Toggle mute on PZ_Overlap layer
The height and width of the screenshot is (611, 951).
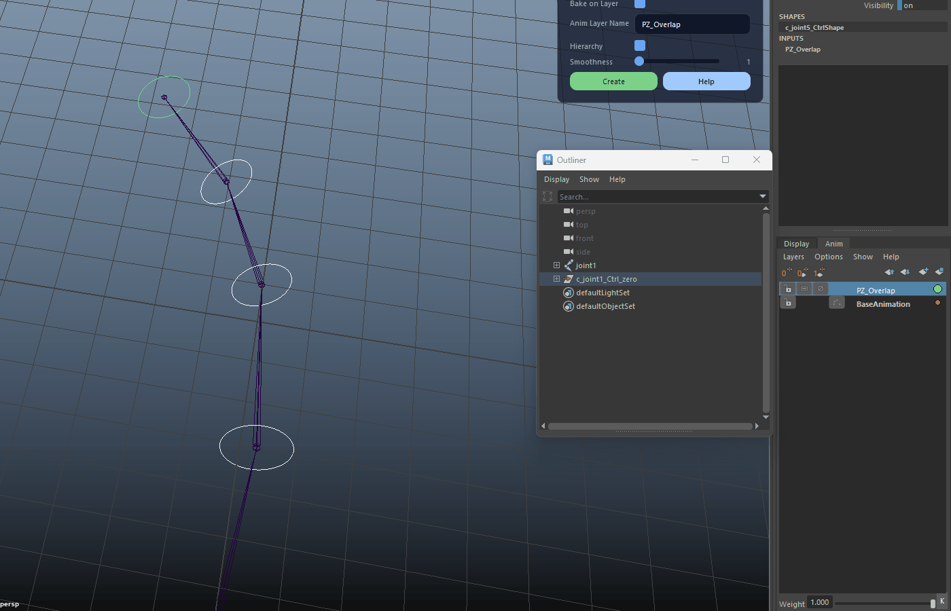(821, 289)
